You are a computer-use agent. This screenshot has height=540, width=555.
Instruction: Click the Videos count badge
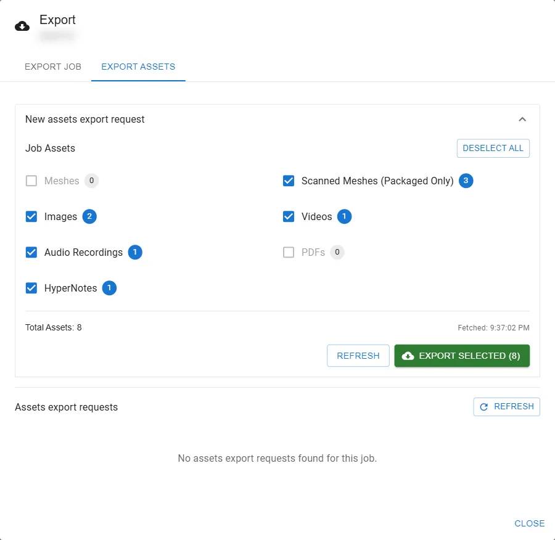click(x=344, y=216)
